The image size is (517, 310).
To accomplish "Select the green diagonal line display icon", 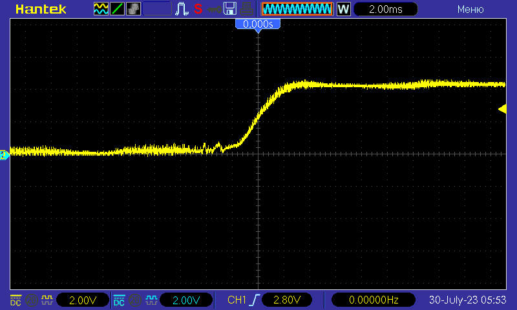I will click(117, 9).
